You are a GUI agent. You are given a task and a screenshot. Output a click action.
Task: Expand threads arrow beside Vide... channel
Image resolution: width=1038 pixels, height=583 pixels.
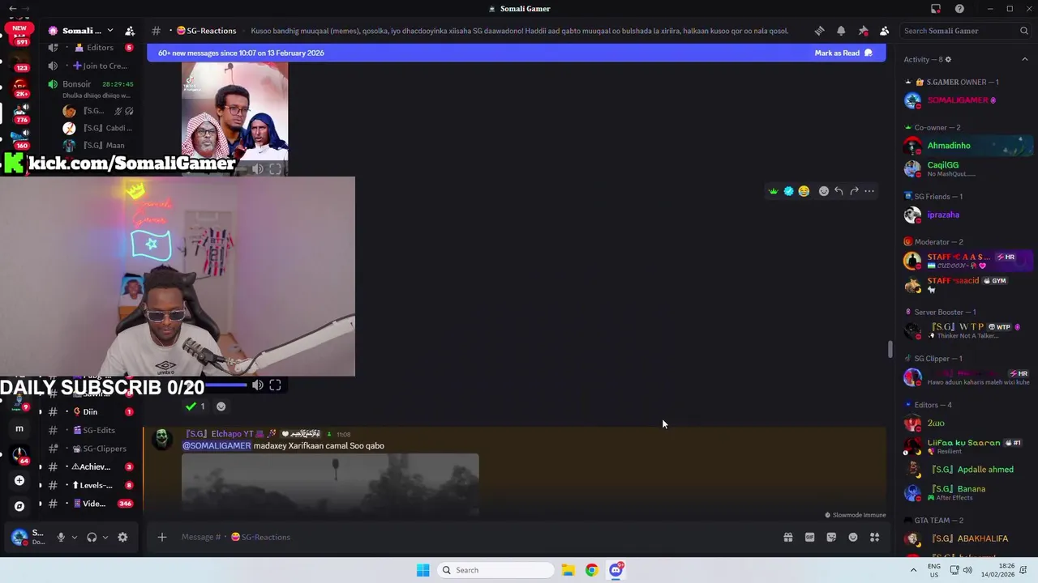pyautogui.click(x=41, y=504)
